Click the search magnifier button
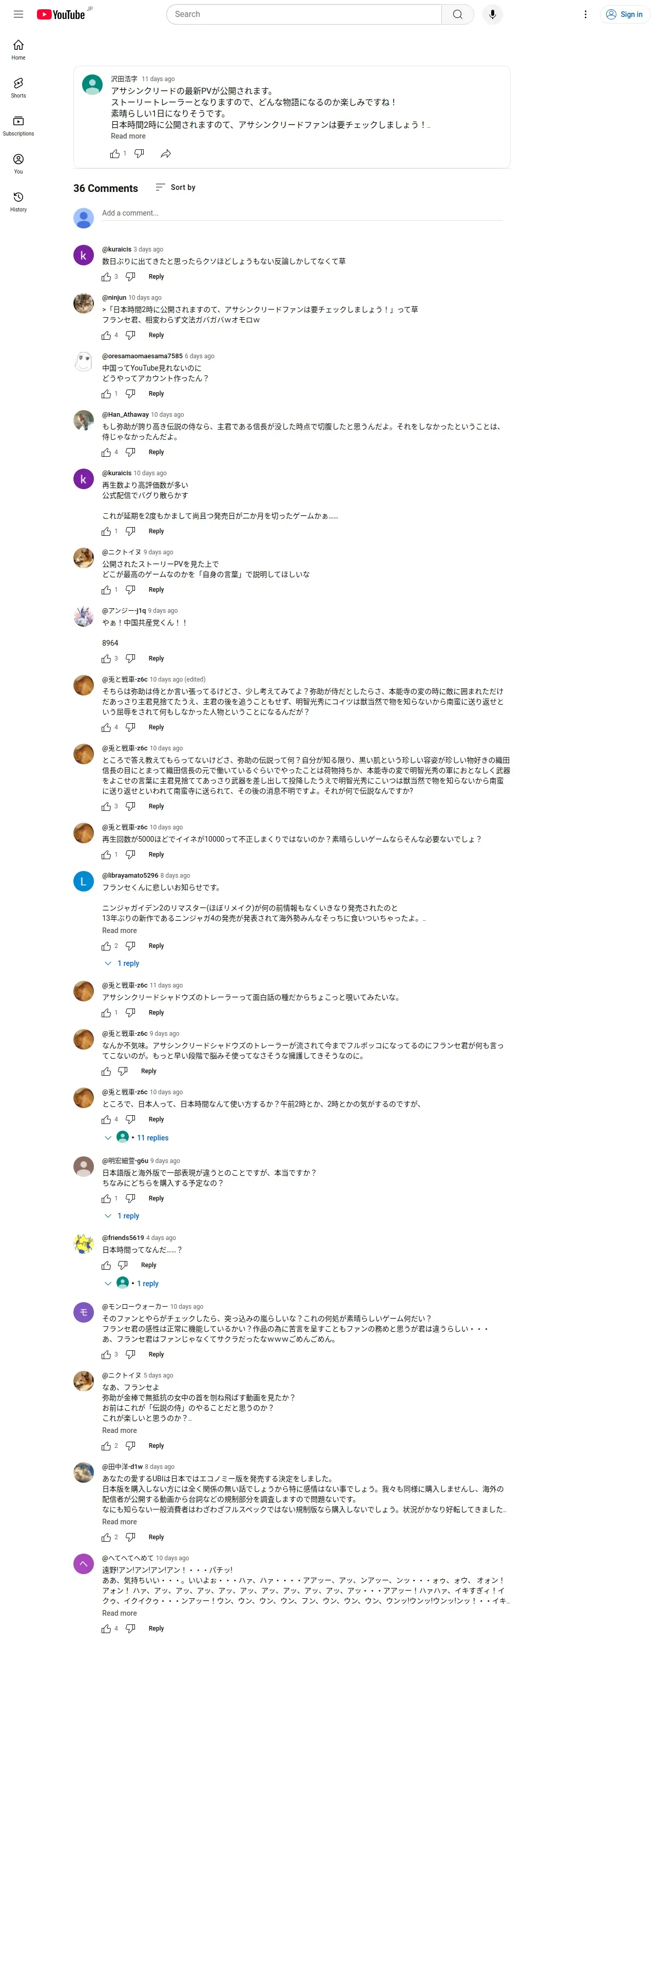Image resolution: width=659 pixels, height=1977 pixels. coord(457,14)
